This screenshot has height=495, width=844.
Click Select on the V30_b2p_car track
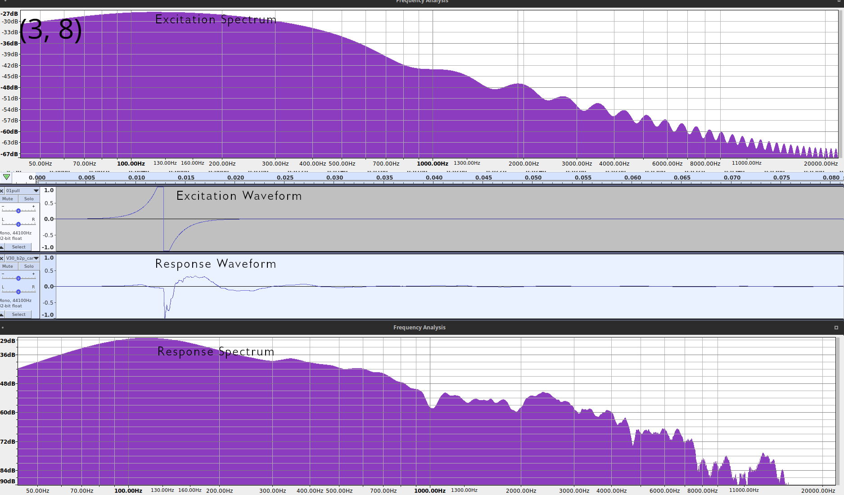19,315
